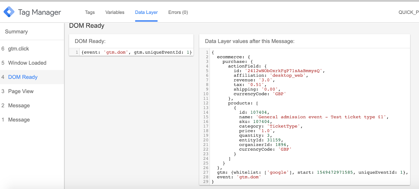Click product currencyCode 'GBP' on line 22
The image size is (419, 189).
tap(285, 149)
